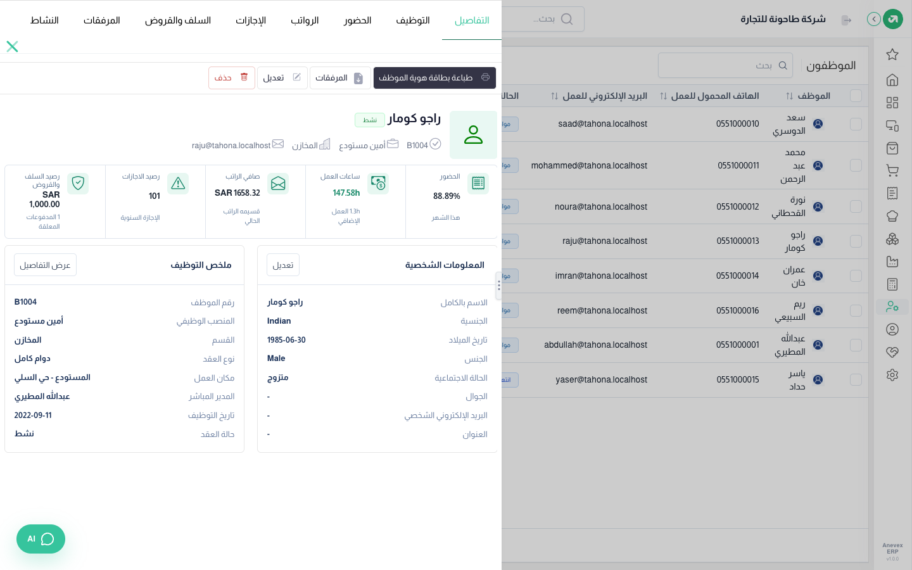Check the row checkbox for نورة القحطاني

(x=856, y=206)
